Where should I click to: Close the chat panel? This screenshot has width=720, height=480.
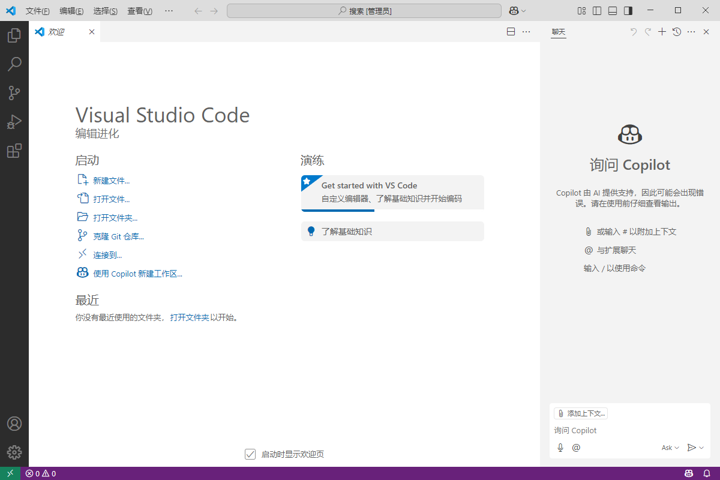pyautogui.click(x=706, y=32)
